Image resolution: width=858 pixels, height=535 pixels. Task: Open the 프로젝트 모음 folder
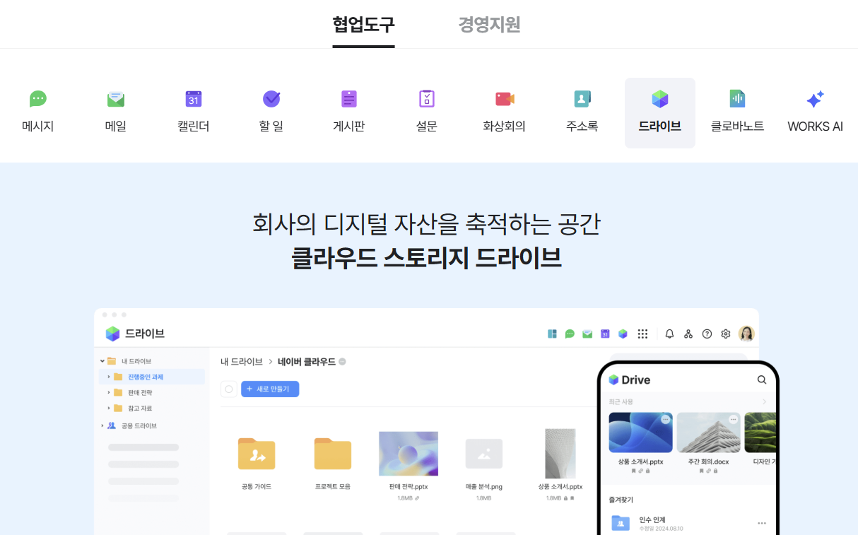pos(333,454)
